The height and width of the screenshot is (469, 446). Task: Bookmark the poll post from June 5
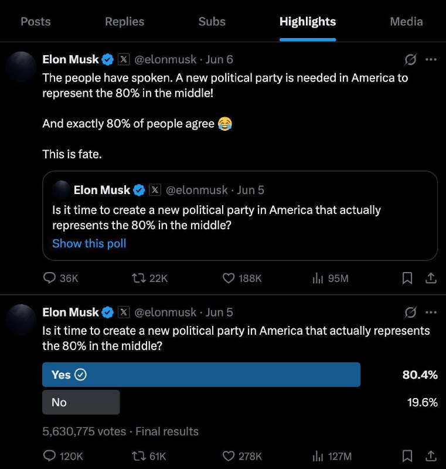click(407, 456)
